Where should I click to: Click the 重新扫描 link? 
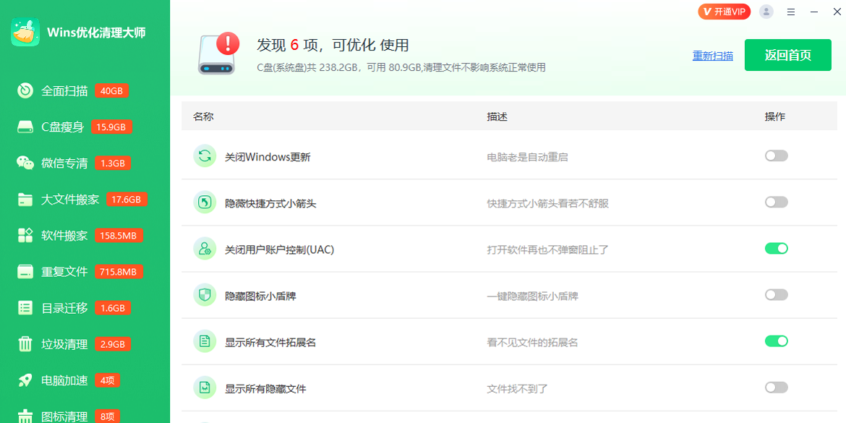(x=713, y=55)
